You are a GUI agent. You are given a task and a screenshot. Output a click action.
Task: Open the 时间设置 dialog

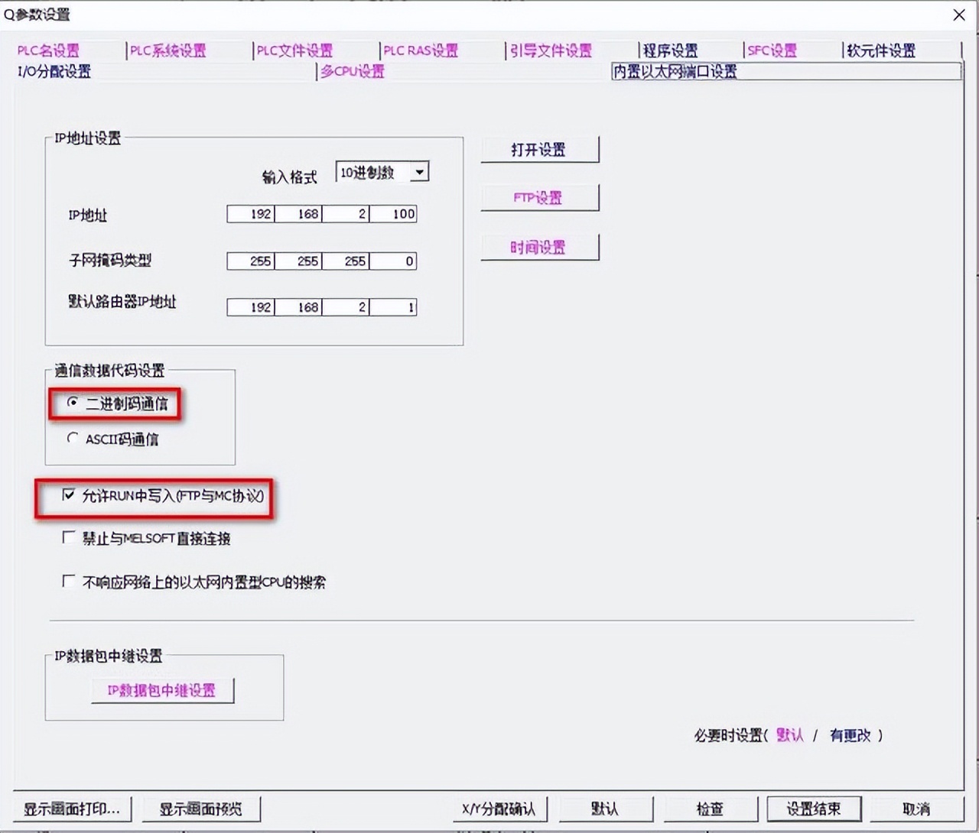pyautogui.click(x=539, y=247)
